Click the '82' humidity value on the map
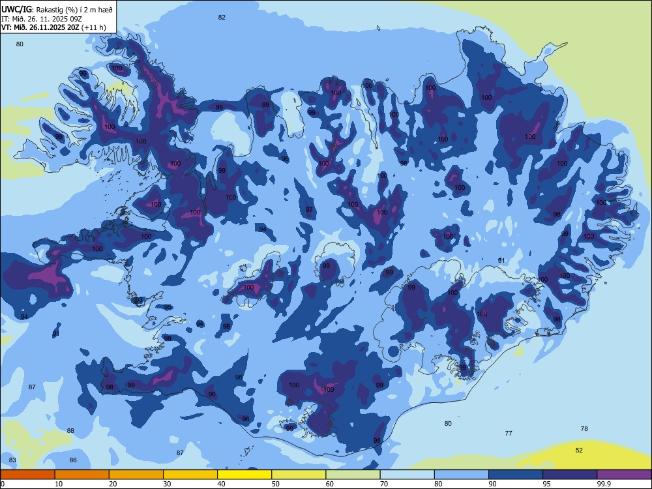The image size is (652, 489). (x=222, y=17)
